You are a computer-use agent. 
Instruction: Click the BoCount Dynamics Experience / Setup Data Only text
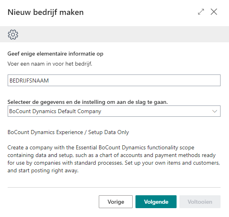68,132
